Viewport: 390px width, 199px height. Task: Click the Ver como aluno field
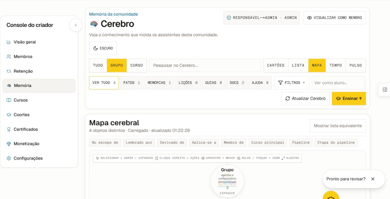click(x=338, y=83)
